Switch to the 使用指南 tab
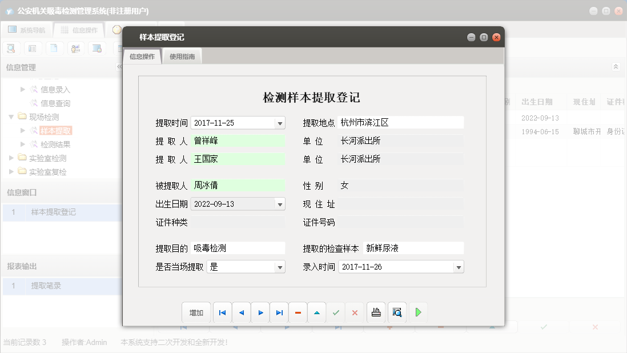627x353 pixels. click(x=182, y=56)
